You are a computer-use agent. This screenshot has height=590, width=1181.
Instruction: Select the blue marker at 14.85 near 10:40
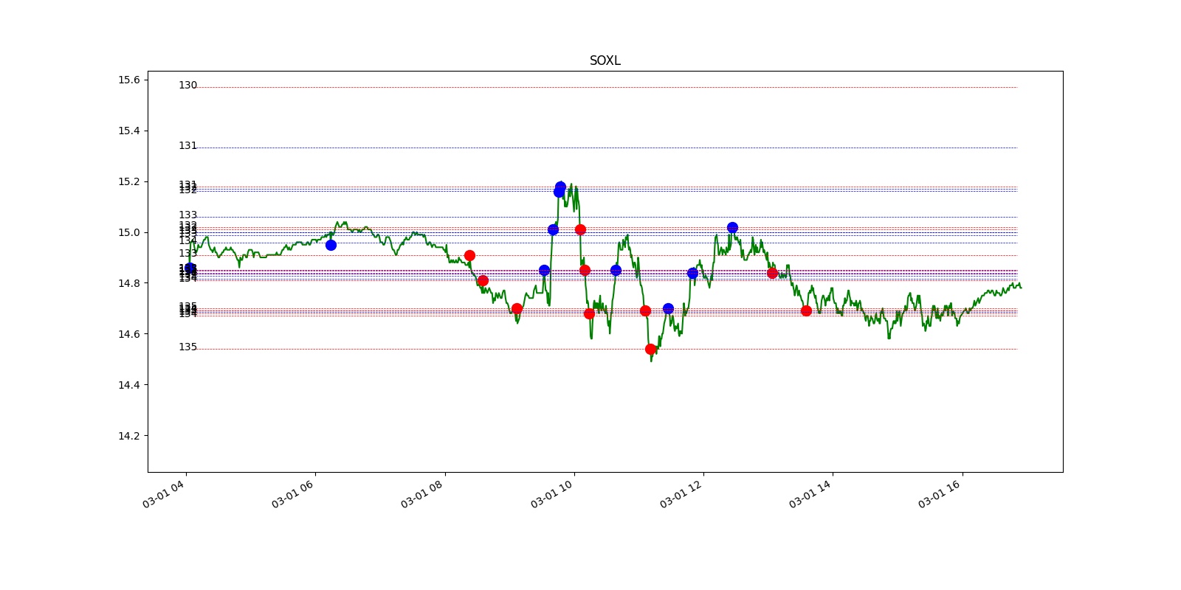pos(616,270)
